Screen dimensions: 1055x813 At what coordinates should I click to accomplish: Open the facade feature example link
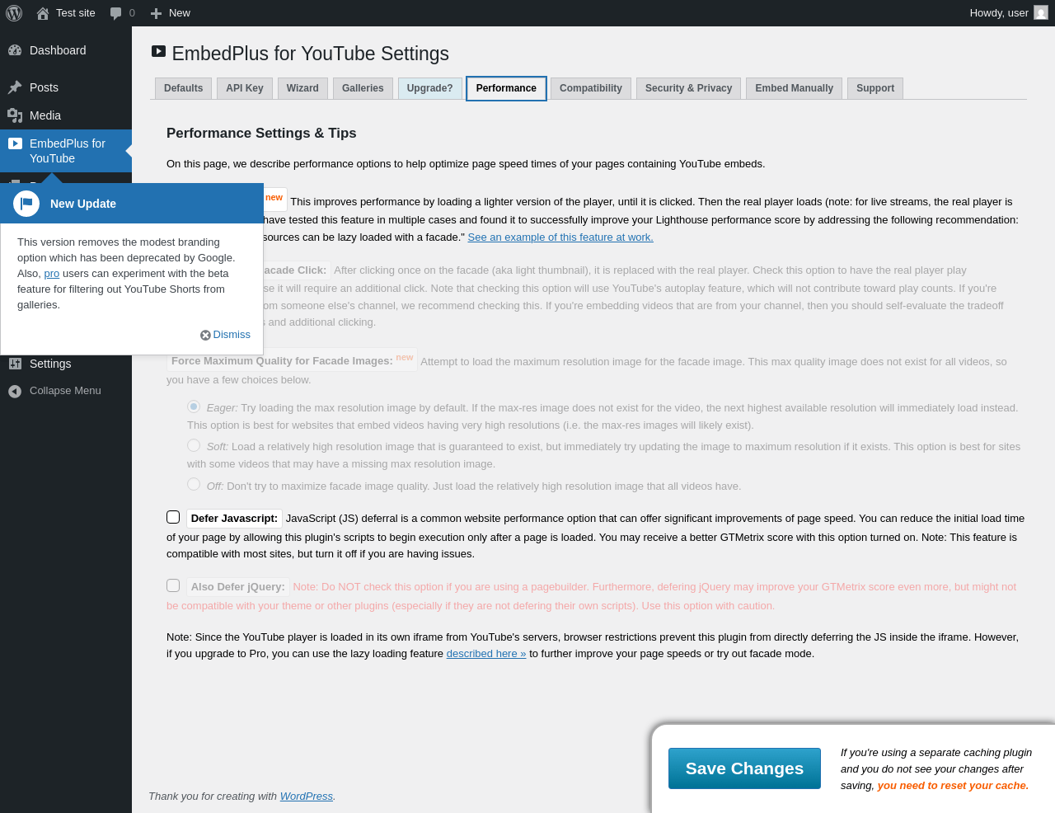[560, 237]
